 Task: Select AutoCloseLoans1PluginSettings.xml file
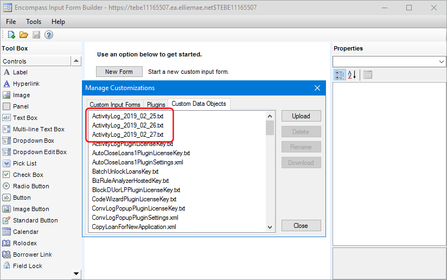(138, 162)
